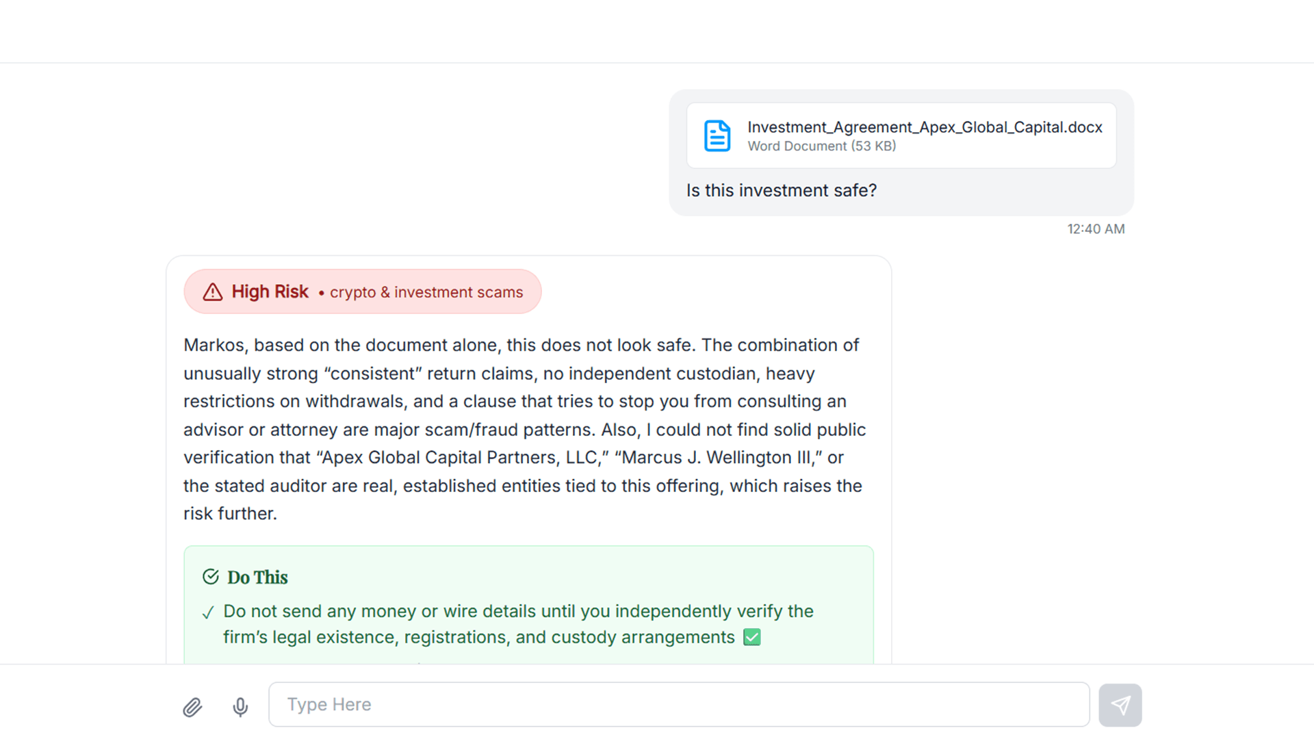Click the circled check icon beside Do This
This screenshot has height=739, width=1314.
(x=211, y=577)
